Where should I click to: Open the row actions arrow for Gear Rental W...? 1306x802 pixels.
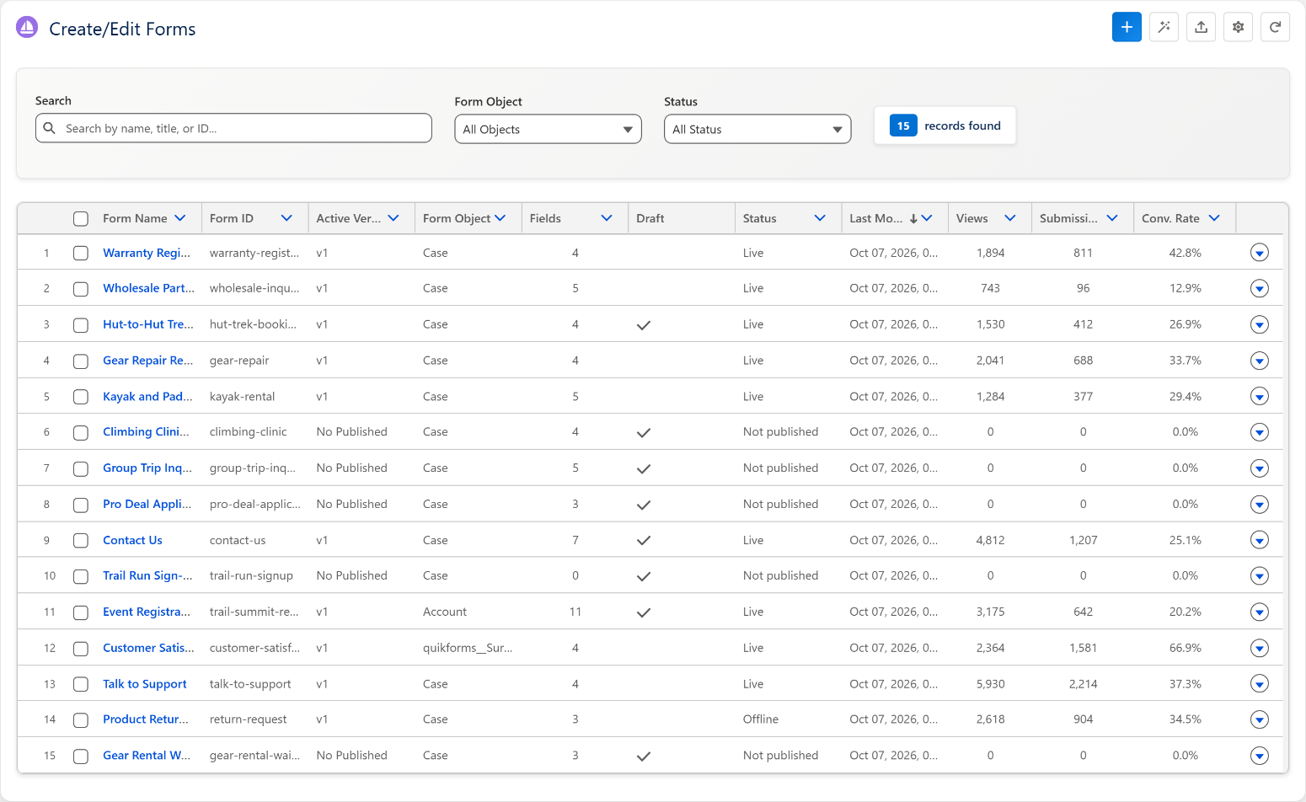[1259, 756]
